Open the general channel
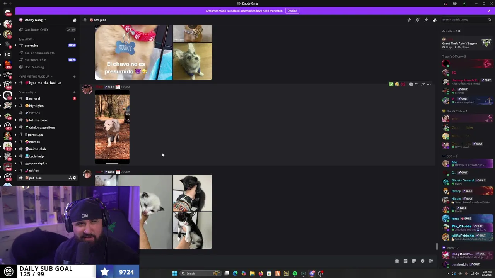Screen dimensions: 495x278 click(46, 98)
